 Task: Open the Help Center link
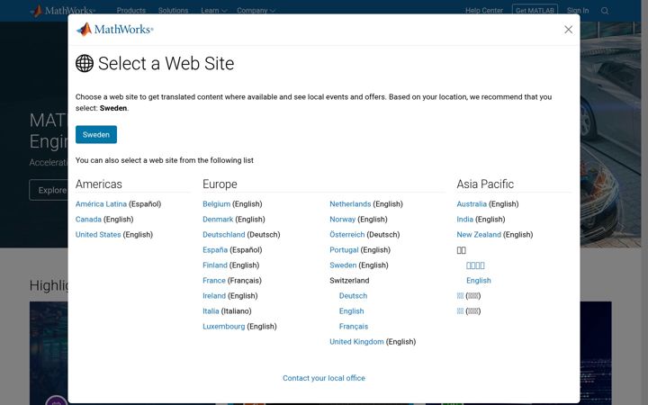point(484,11)
